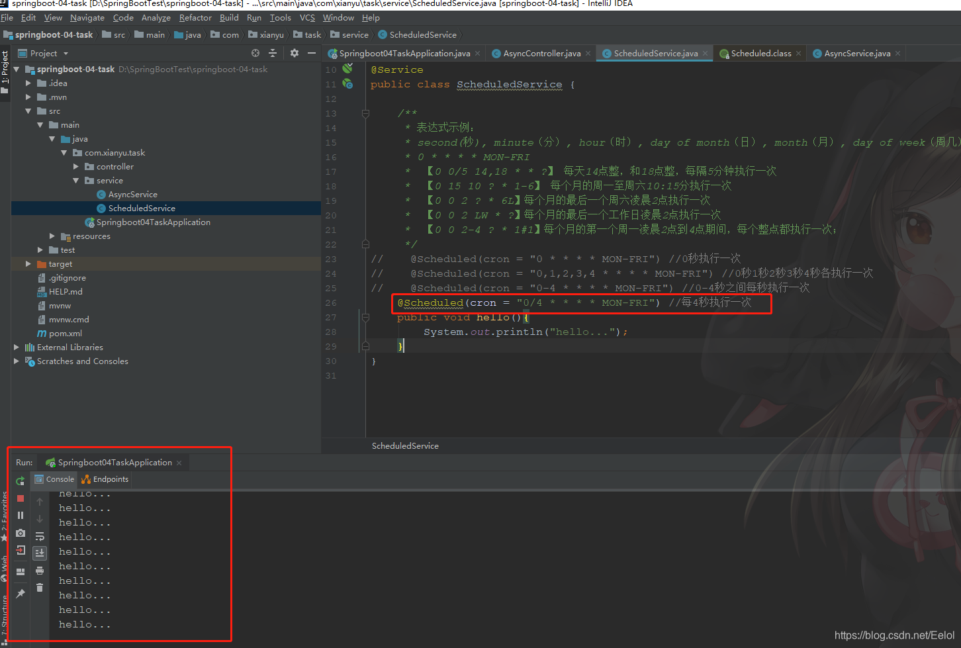
Task: Print the console output
Action: [x=40, y=571]
